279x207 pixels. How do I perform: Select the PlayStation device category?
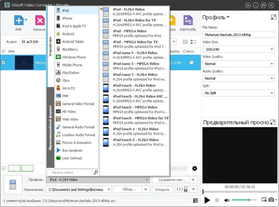point(70,72)
